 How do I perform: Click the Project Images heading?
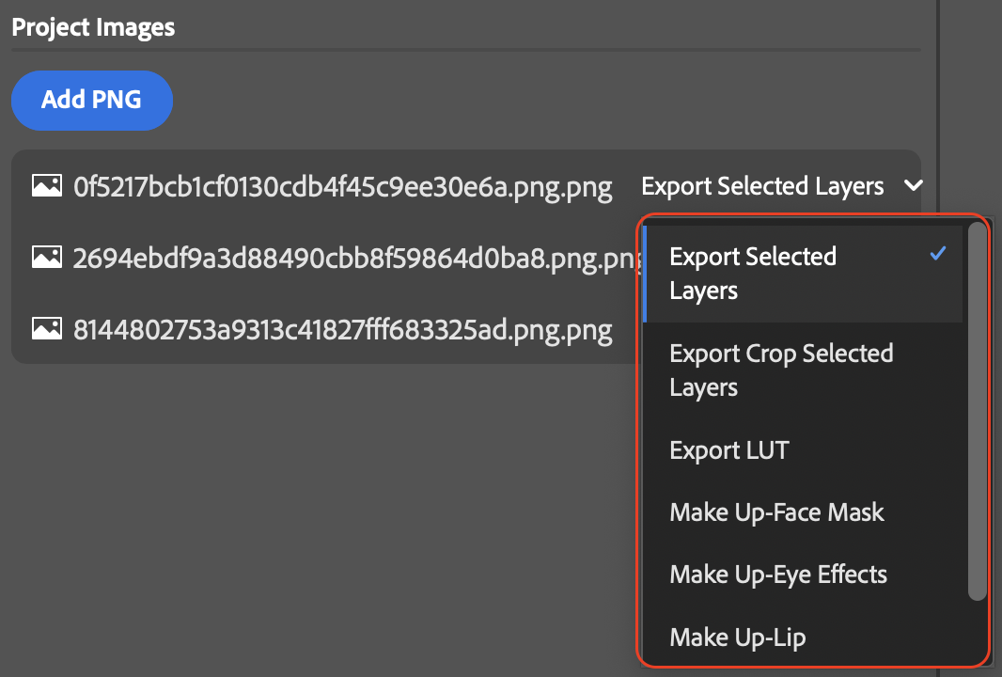coord(93,27)
